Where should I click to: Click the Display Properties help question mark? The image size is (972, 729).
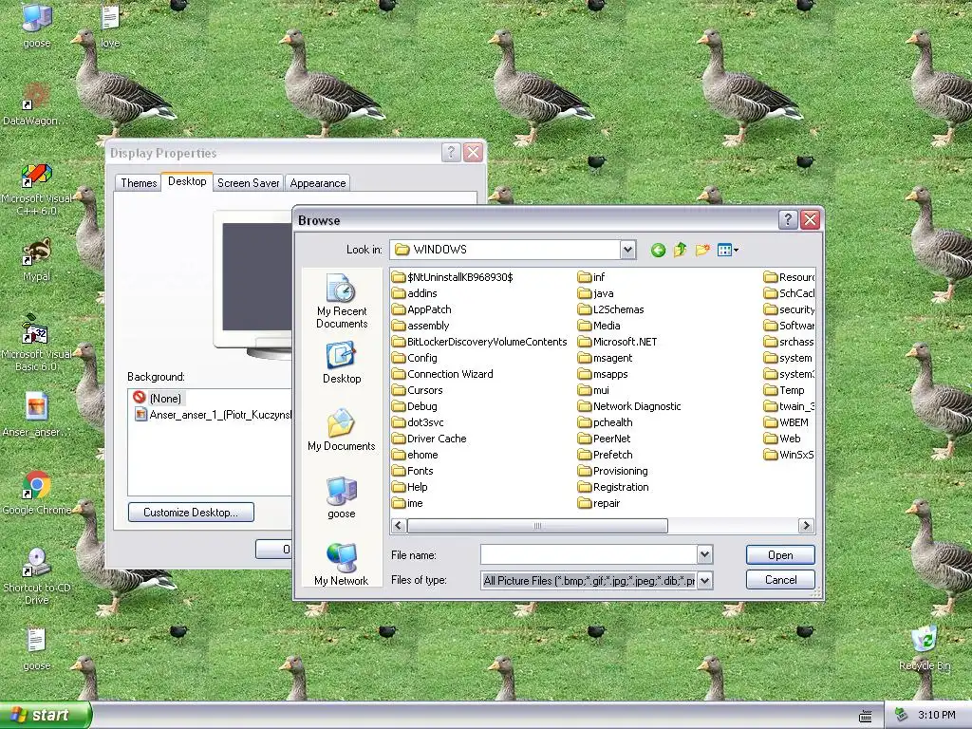click(451, 153)
